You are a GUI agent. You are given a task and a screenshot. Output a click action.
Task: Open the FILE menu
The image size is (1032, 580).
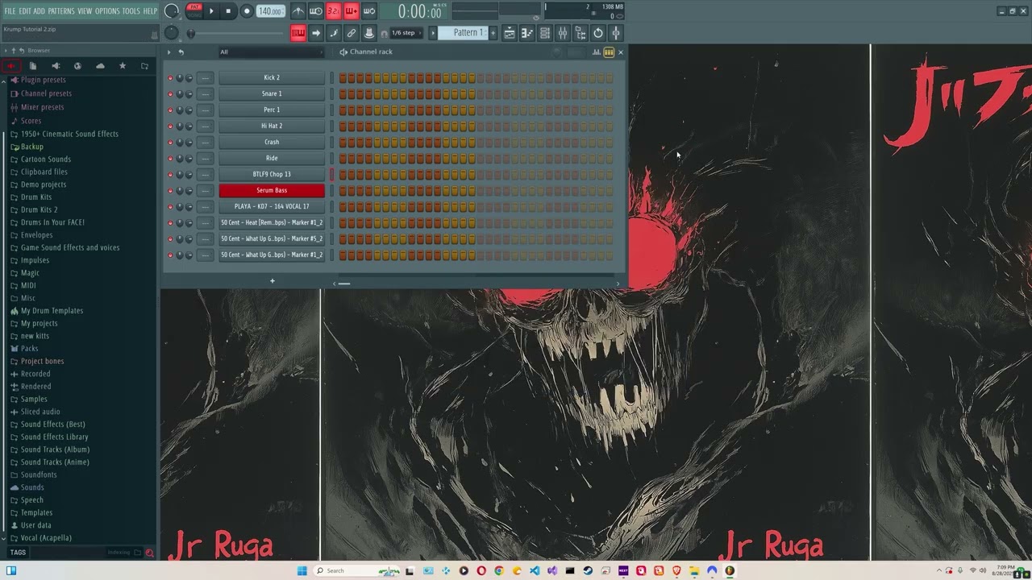[x=10, y=11]
